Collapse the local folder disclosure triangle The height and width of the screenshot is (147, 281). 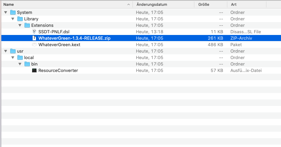pos(13,58)
